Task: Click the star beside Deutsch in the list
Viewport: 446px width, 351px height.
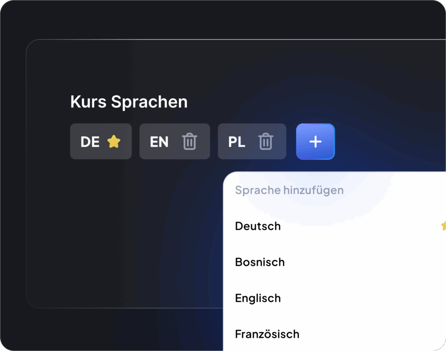Action: click(x=443, y=226)
